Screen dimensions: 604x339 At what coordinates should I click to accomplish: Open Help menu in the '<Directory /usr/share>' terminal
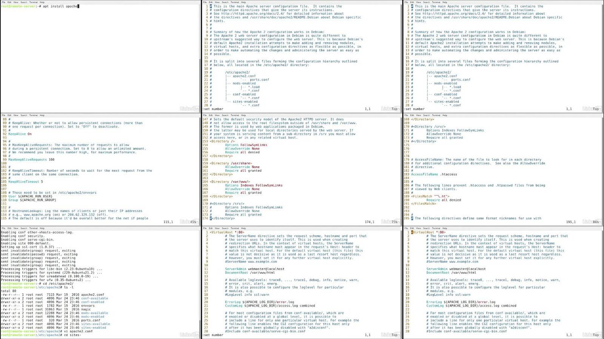click(x=243, y=115)
